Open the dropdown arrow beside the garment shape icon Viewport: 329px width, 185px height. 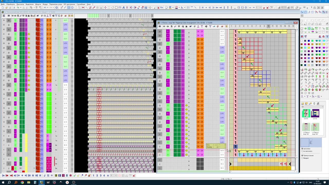coord(173,7)
